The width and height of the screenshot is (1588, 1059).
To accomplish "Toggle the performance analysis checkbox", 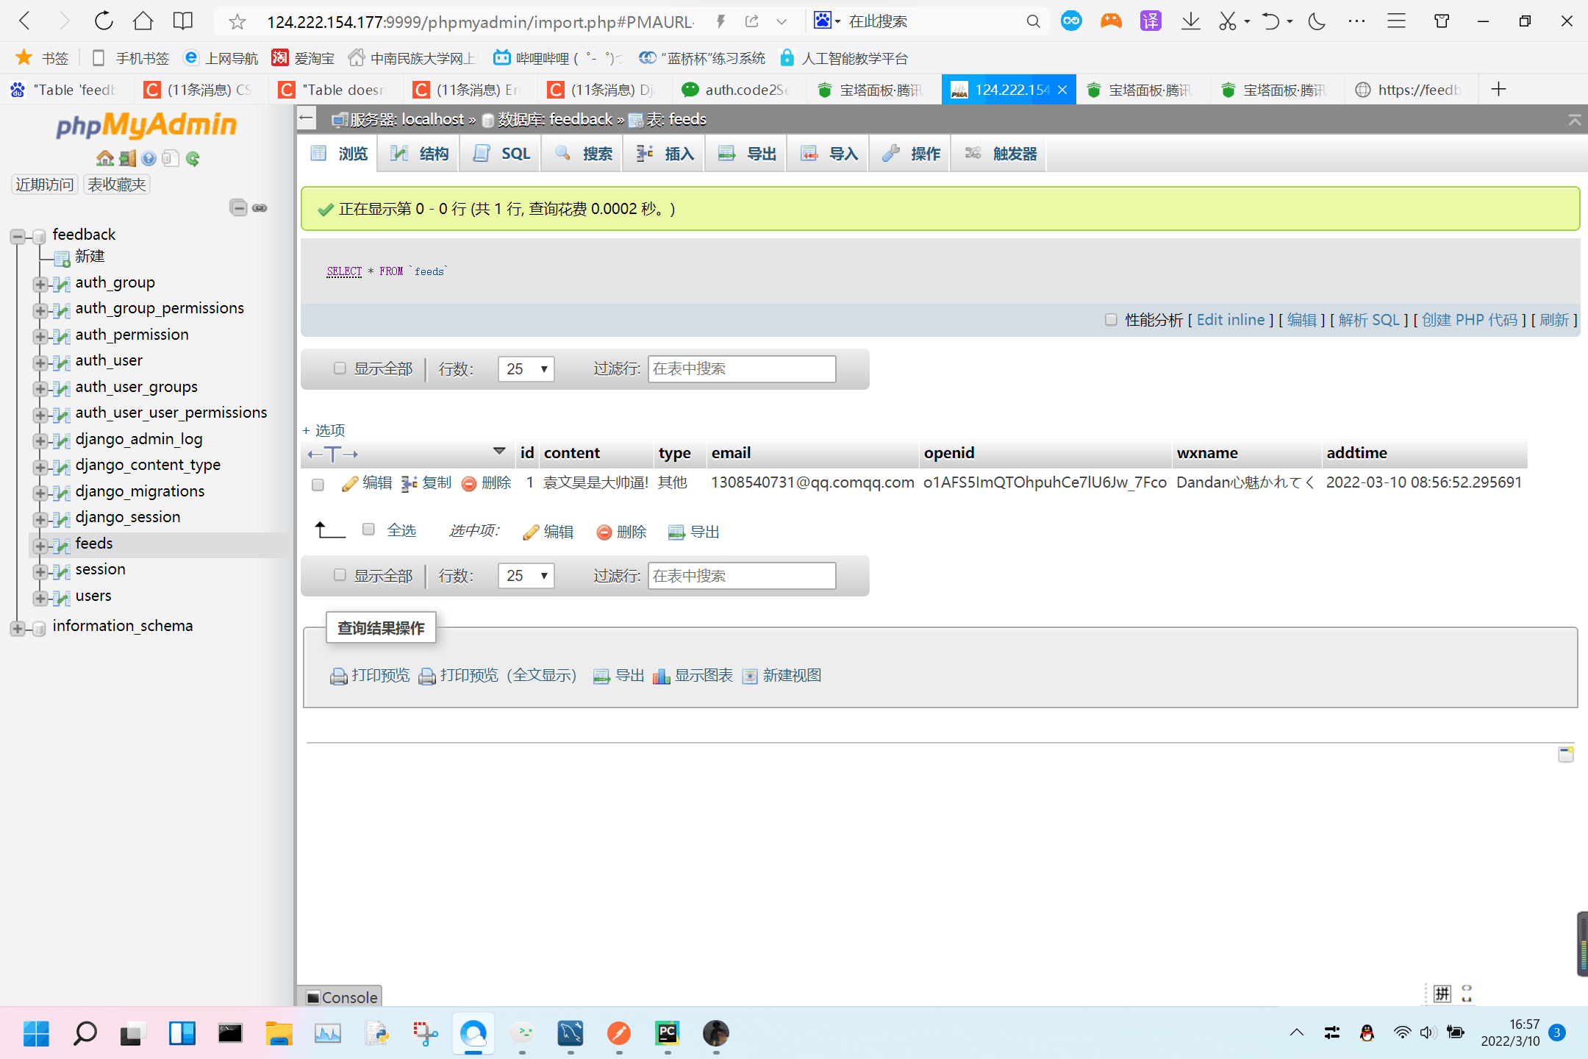I will pyautogui.click(x=1111, y=319).
